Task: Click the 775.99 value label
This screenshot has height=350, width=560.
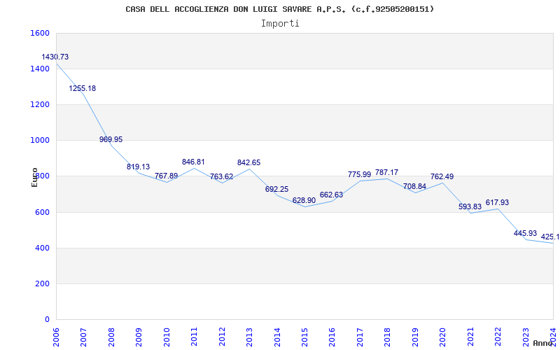Action: point(359,174)
